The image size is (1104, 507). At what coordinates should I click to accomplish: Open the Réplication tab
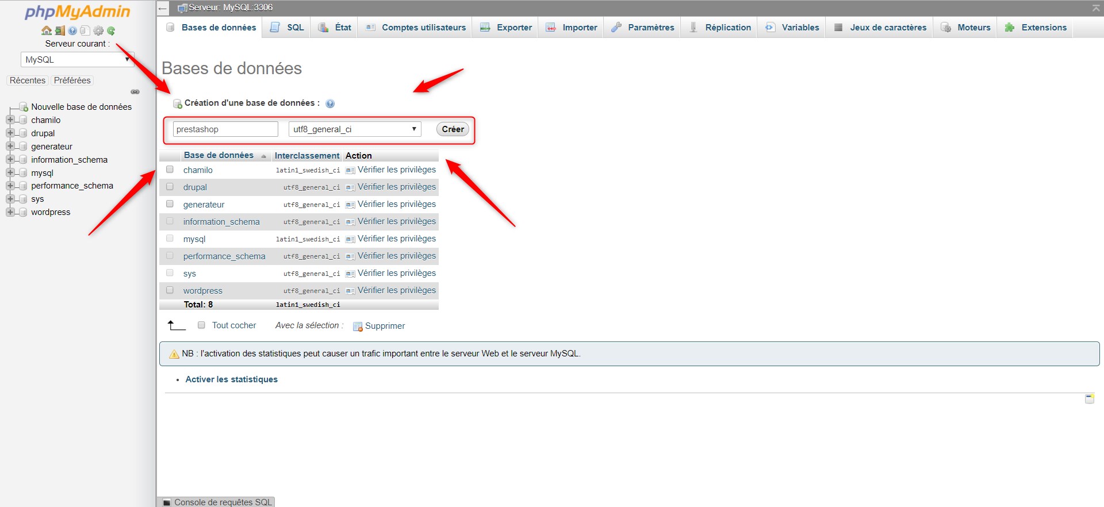pos(720,28)
